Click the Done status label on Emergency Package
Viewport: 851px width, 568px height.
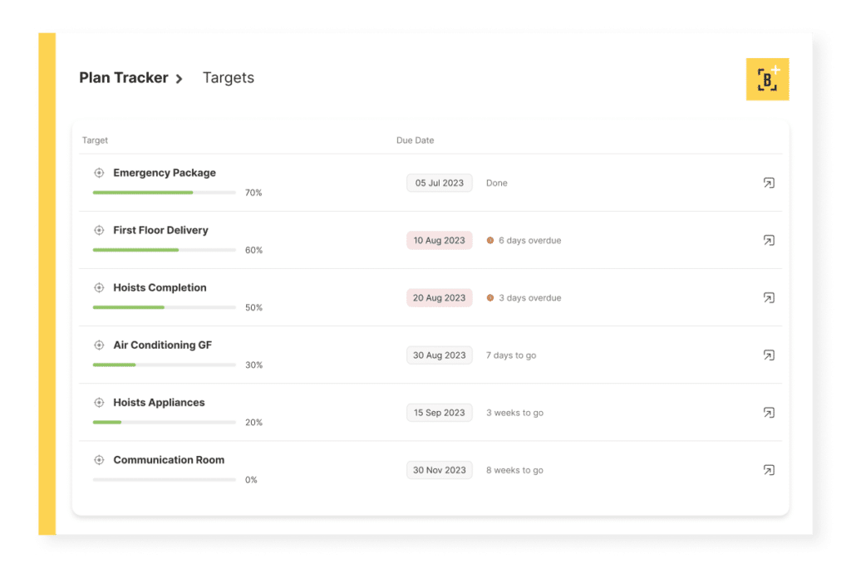(x=496, y=183)
